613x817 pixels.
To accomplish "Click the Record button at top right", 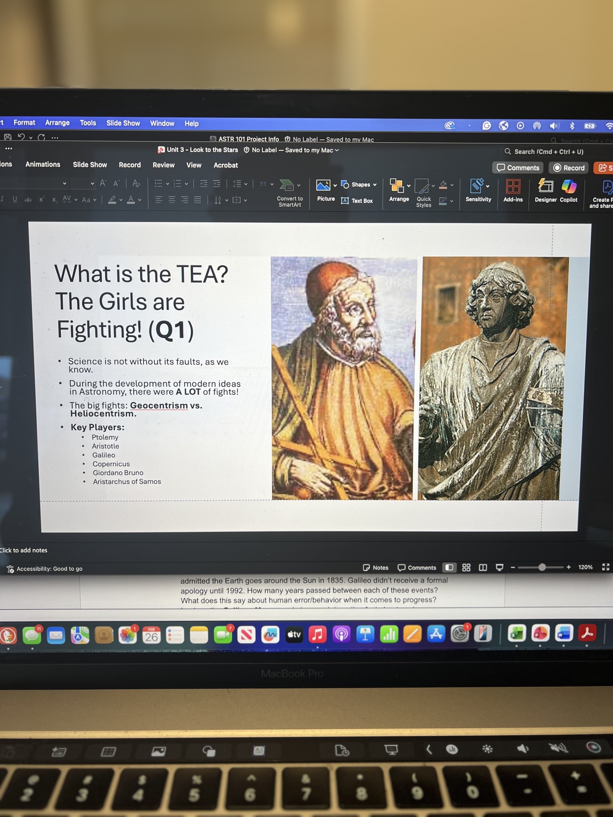I will pos(569,168).
